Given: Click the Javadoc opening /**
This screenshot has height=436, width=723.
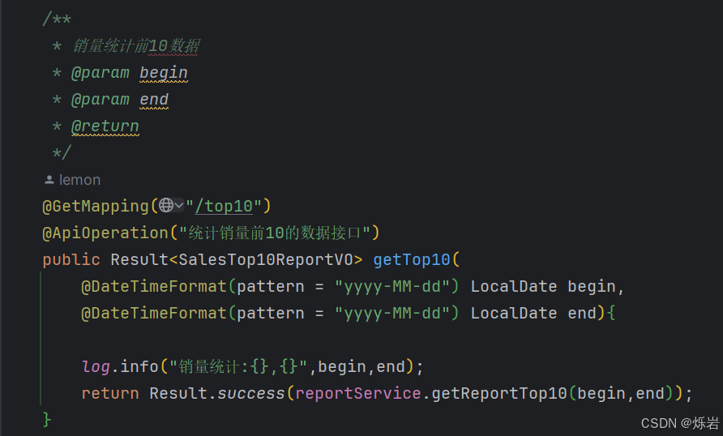Looking at the screenshot, I should (57, 19).
